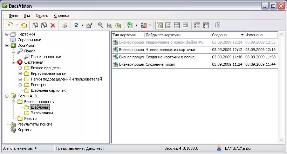The width and height of the screenshot is (287, 154).
Task: Select Справочники in the tree
Action: pyautogui.click(x=29, y=40)
